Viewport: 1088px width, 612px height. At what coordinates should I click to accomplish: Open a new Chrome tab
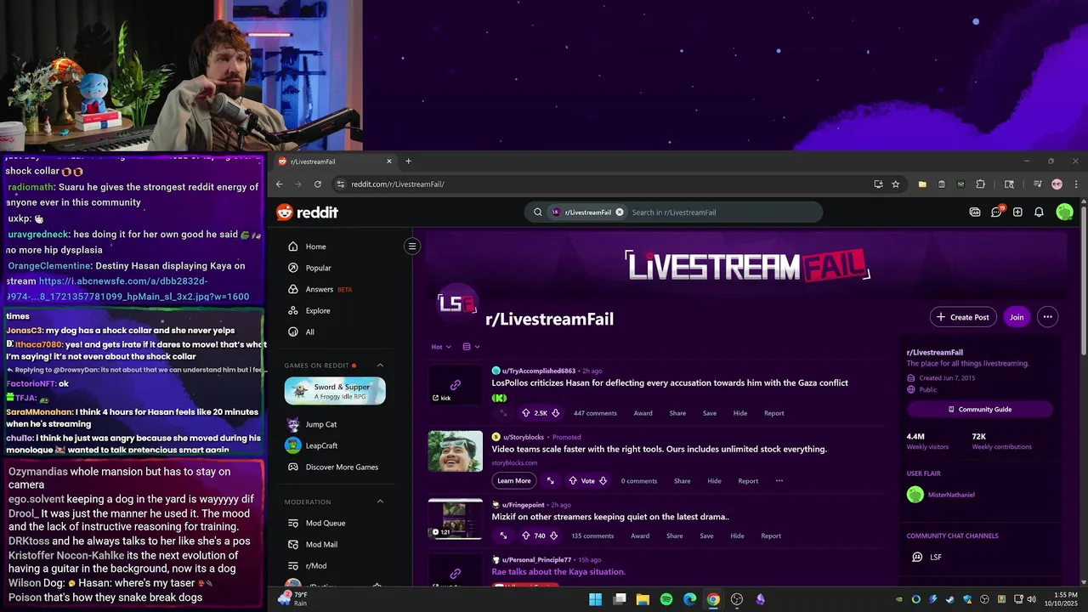pos(408,161)
